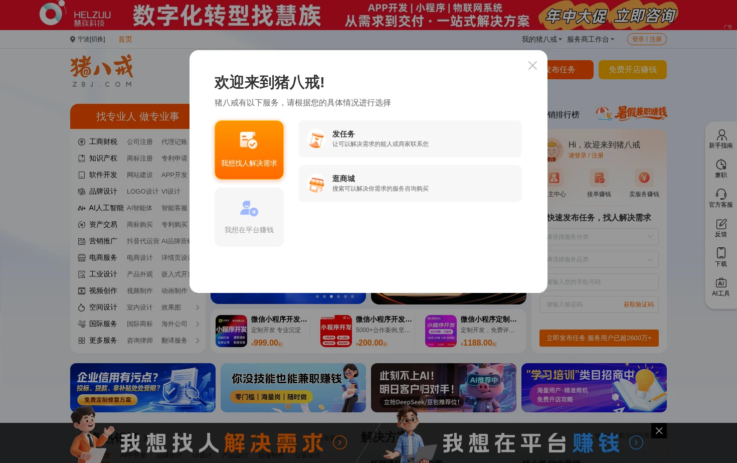Open 暑假兼职赚钱 promo icon

click(x=631, y=113)
